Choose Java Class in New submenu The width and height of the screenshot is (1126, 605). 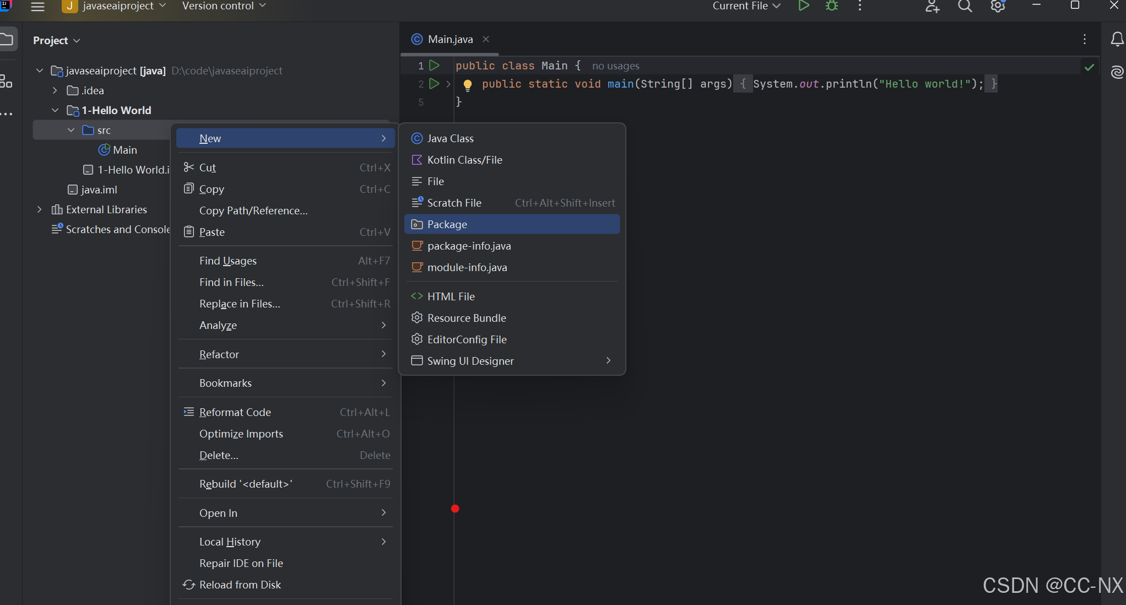(450, 138)
